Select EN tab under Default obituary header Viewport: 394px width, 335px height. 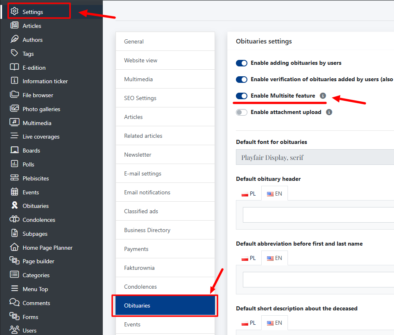point(274,194)
